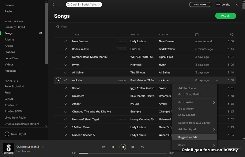Expand Add to Playlist submenu arrow
245x157 pixels.
(214, 129)
